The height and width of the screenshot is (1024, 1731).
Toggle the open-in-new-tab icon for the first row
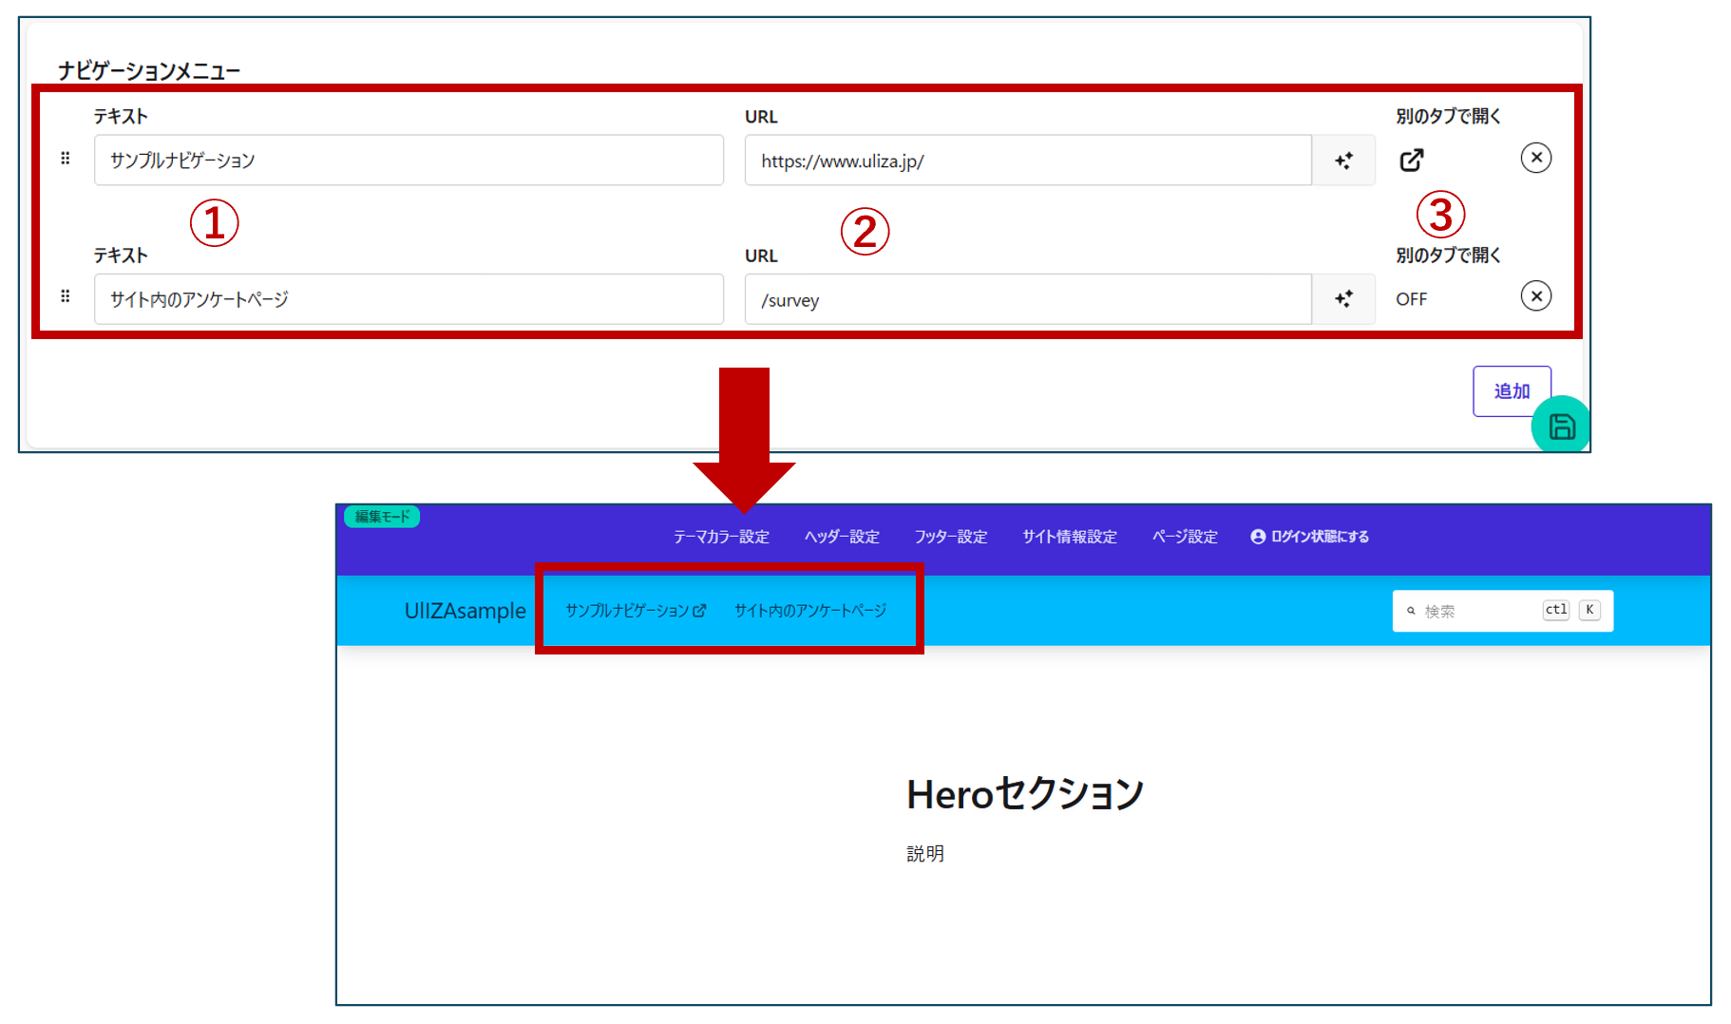click(1412, 160)
